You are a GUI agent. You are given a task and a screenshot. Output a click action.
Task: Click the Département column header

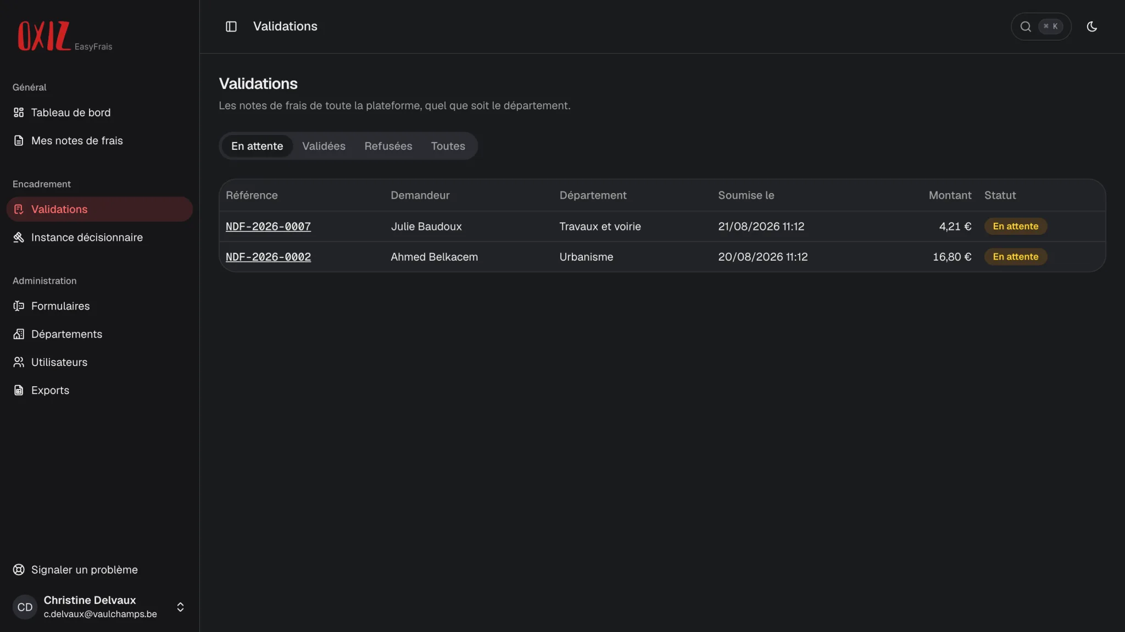[593, 195]
